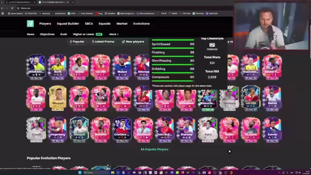Open the Players menu
Viewport: 311px width, 175px height.
point(45,24)
